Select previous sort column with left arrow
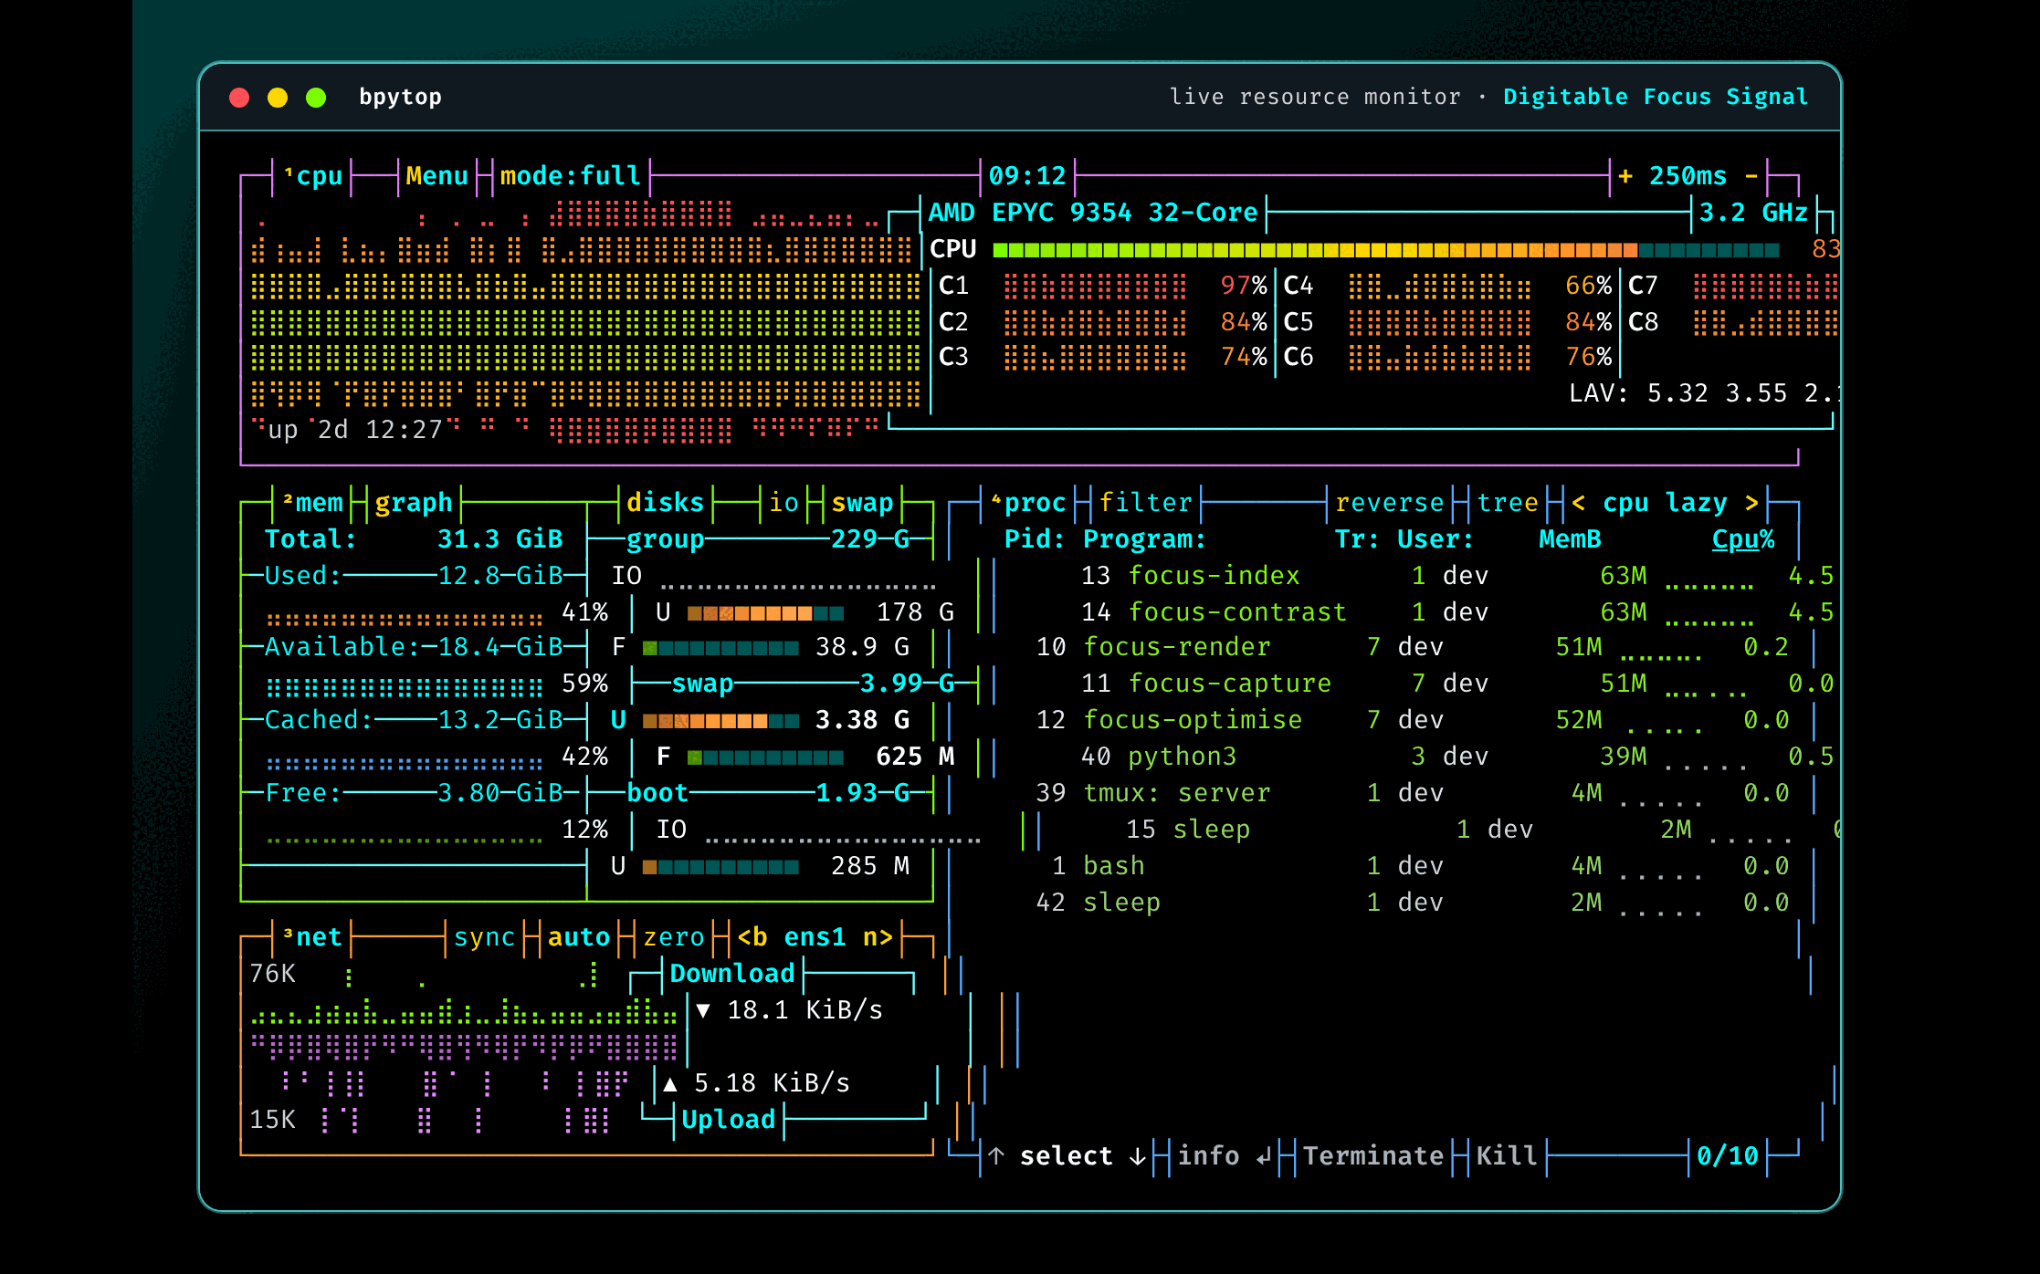 coord(1579,502)
